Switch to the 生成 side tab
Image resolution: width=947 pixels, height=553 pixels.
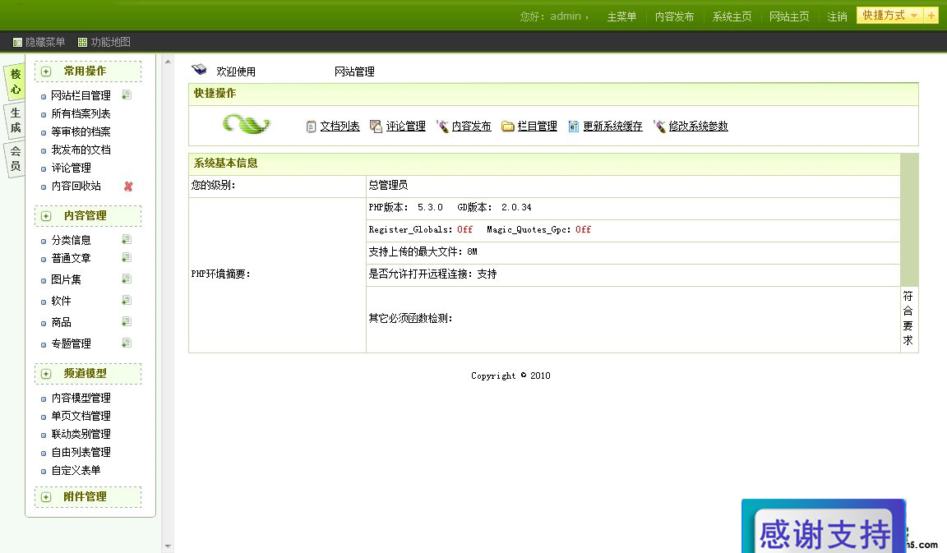click(16, 120)
